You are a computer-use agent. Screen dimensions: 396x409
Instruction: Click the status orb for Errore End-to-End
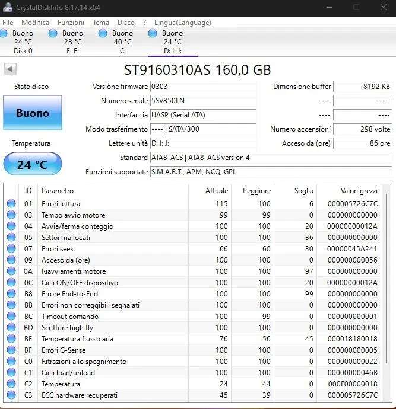point(11,293)
